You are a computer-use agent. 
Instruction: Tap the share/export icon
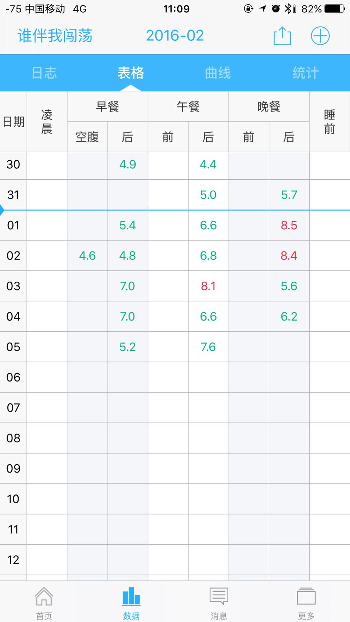coord(282,36)
